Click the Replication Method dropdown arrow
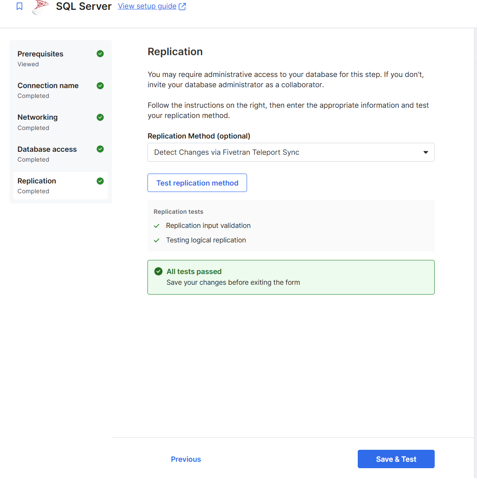This screenshot has width=477, height=478. click(425, 152)
